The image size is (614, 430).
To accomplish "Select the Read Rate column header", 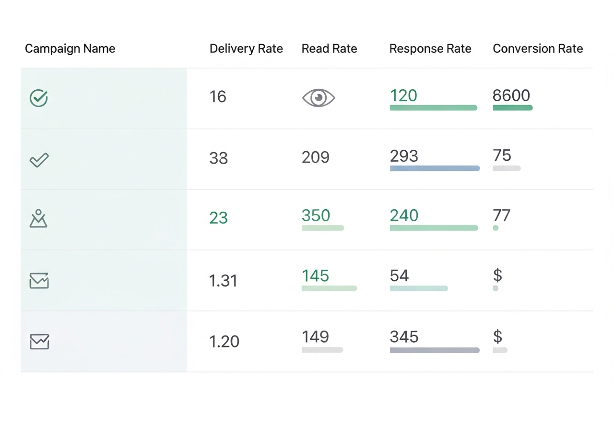I will (x=329, y=48).
